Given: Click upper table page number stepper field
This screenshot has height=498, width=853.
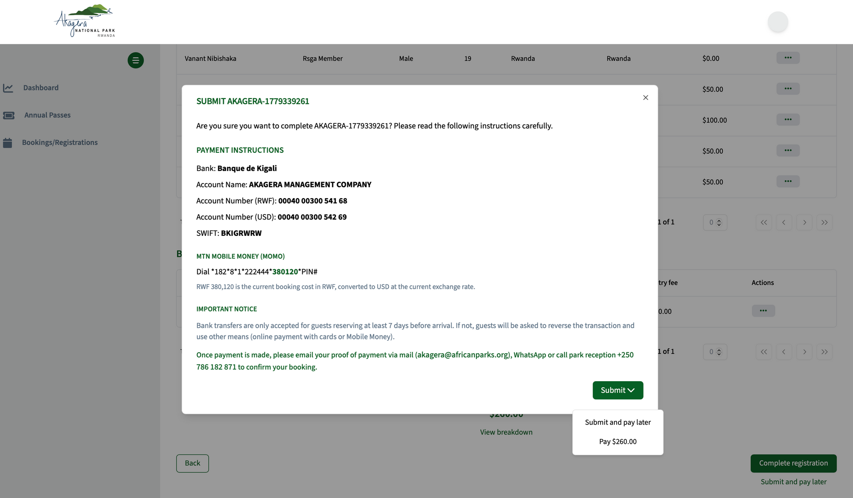Looking at the screenshot, I should click(715, 223).
